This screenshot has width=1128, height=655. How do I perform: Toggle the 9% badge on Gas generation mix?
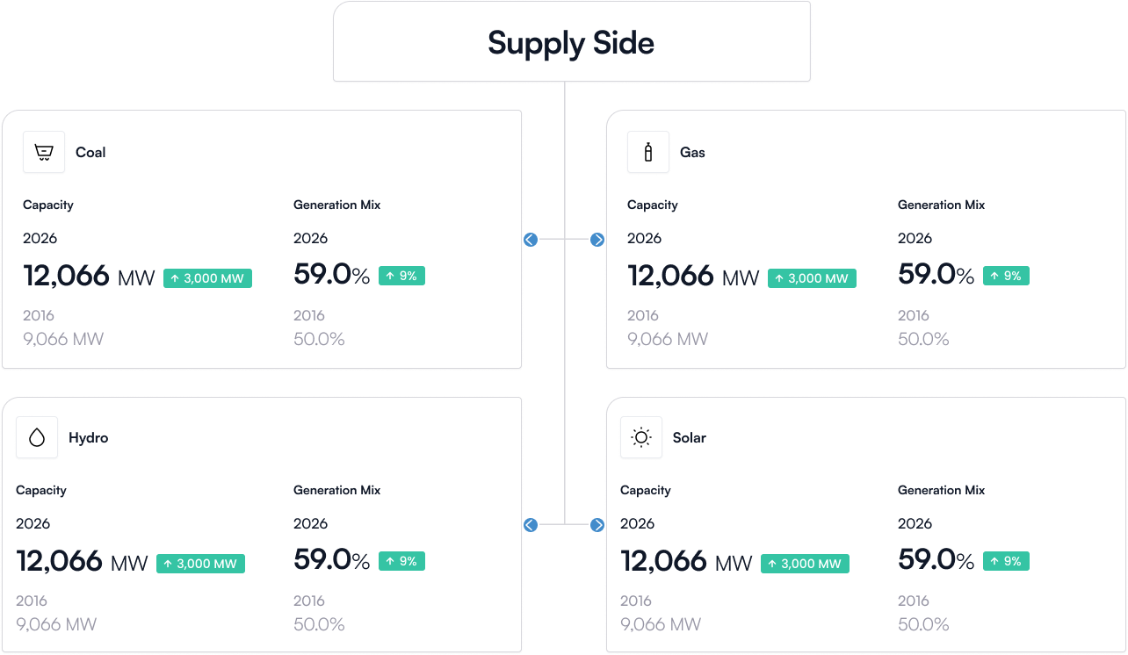point(1006,275)
